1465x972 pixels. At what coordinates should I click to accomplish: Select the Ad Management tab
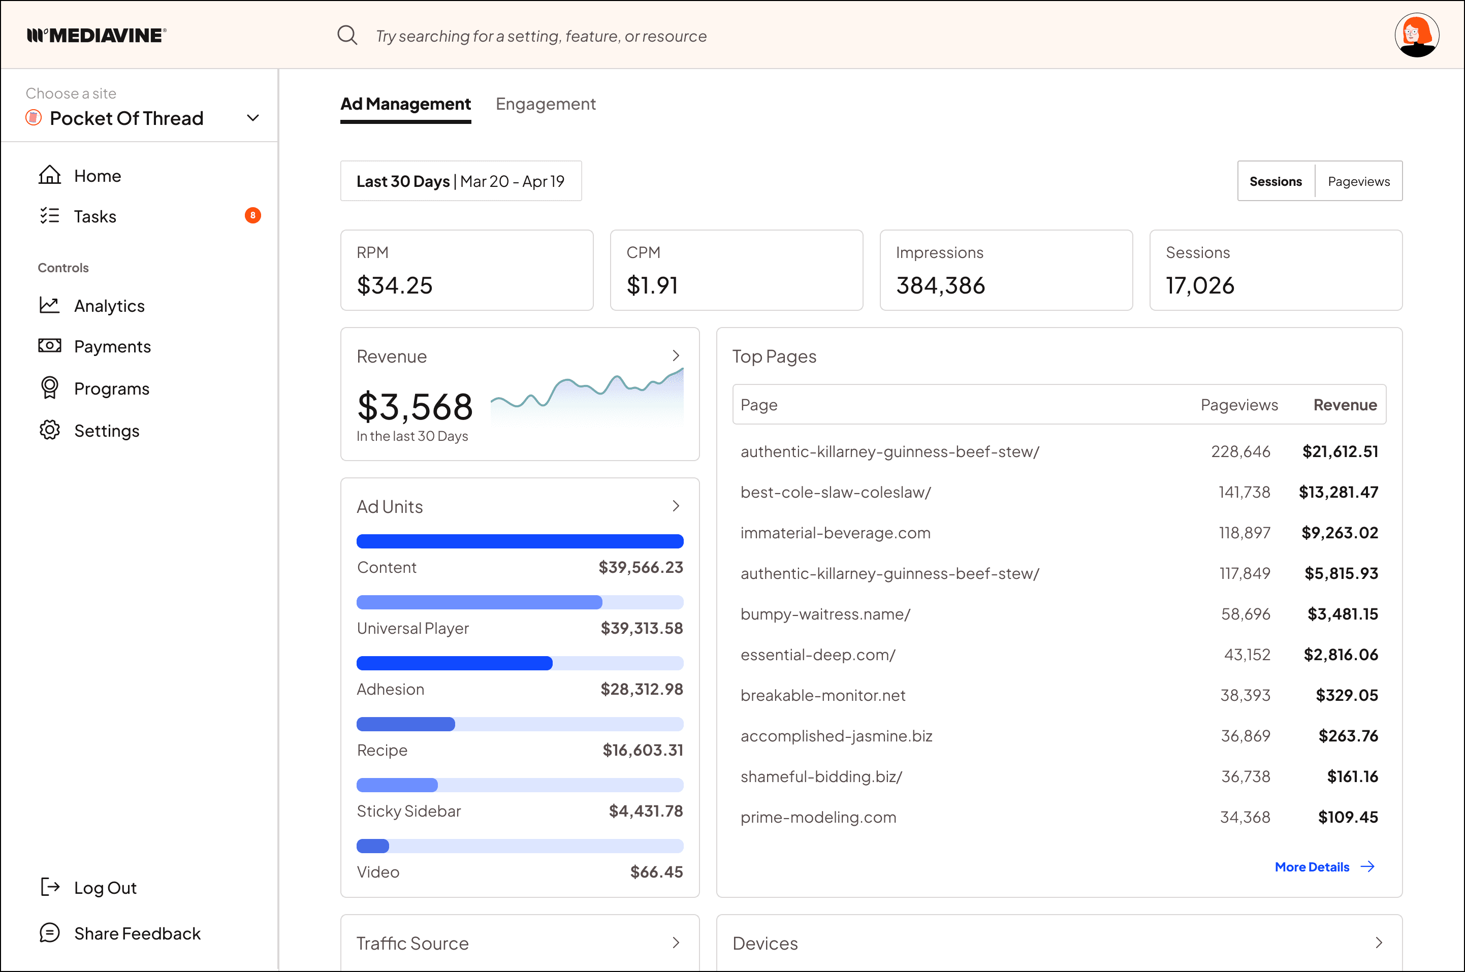[405, 104]
